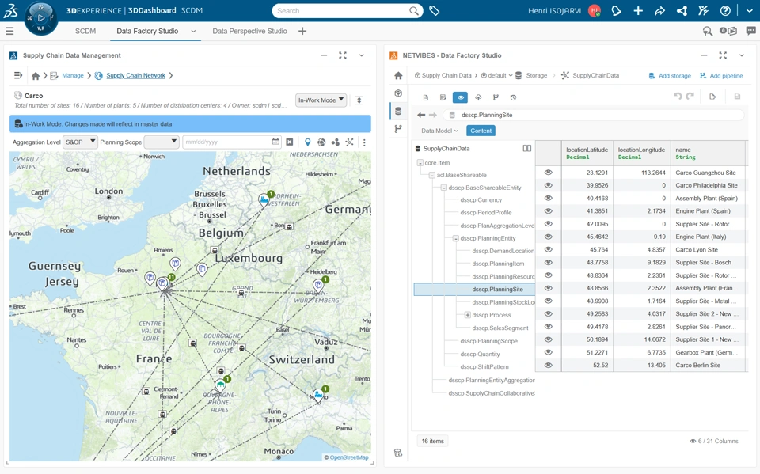Go back using the left arrow
Viewport: 760px width, 474px height.
(x=421, y=115)
